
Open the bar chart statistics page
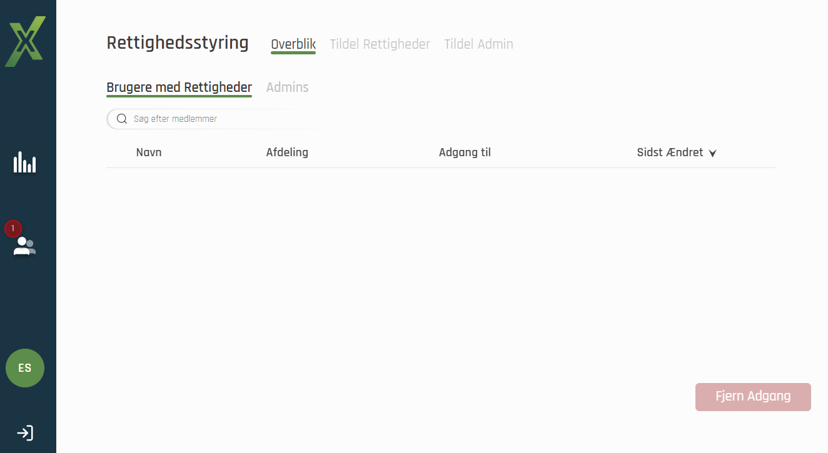[x=25, y=162]
